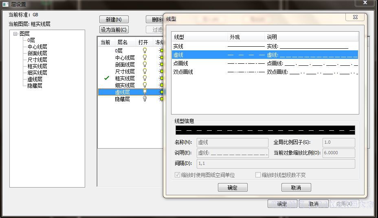Click the 当前对象缩放比例(O) field

(339, 153)
